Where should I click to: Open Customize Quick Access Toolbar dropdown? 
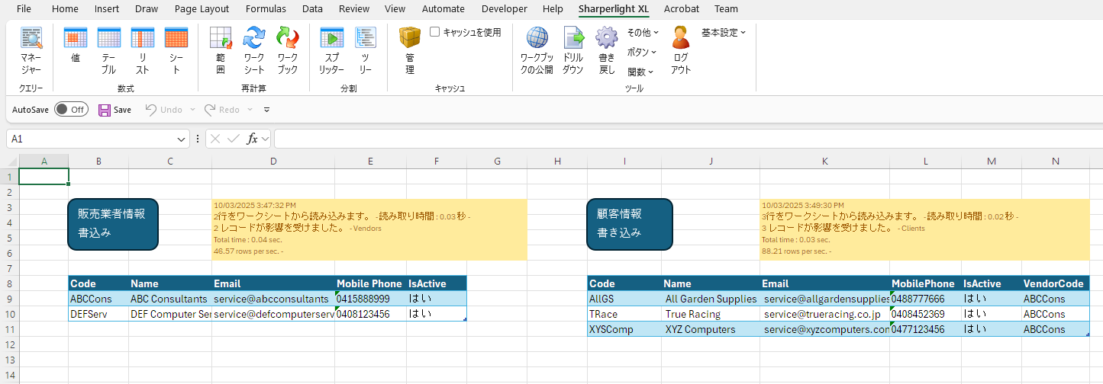pos(266,110)
